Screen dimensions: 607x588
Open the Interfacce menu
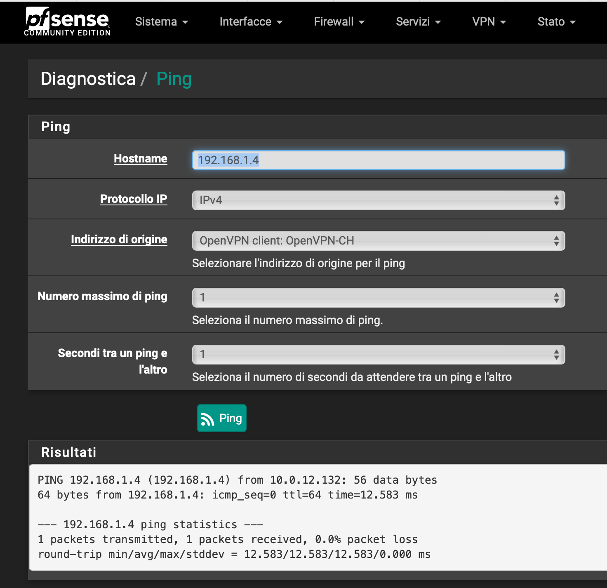(251, 21)
